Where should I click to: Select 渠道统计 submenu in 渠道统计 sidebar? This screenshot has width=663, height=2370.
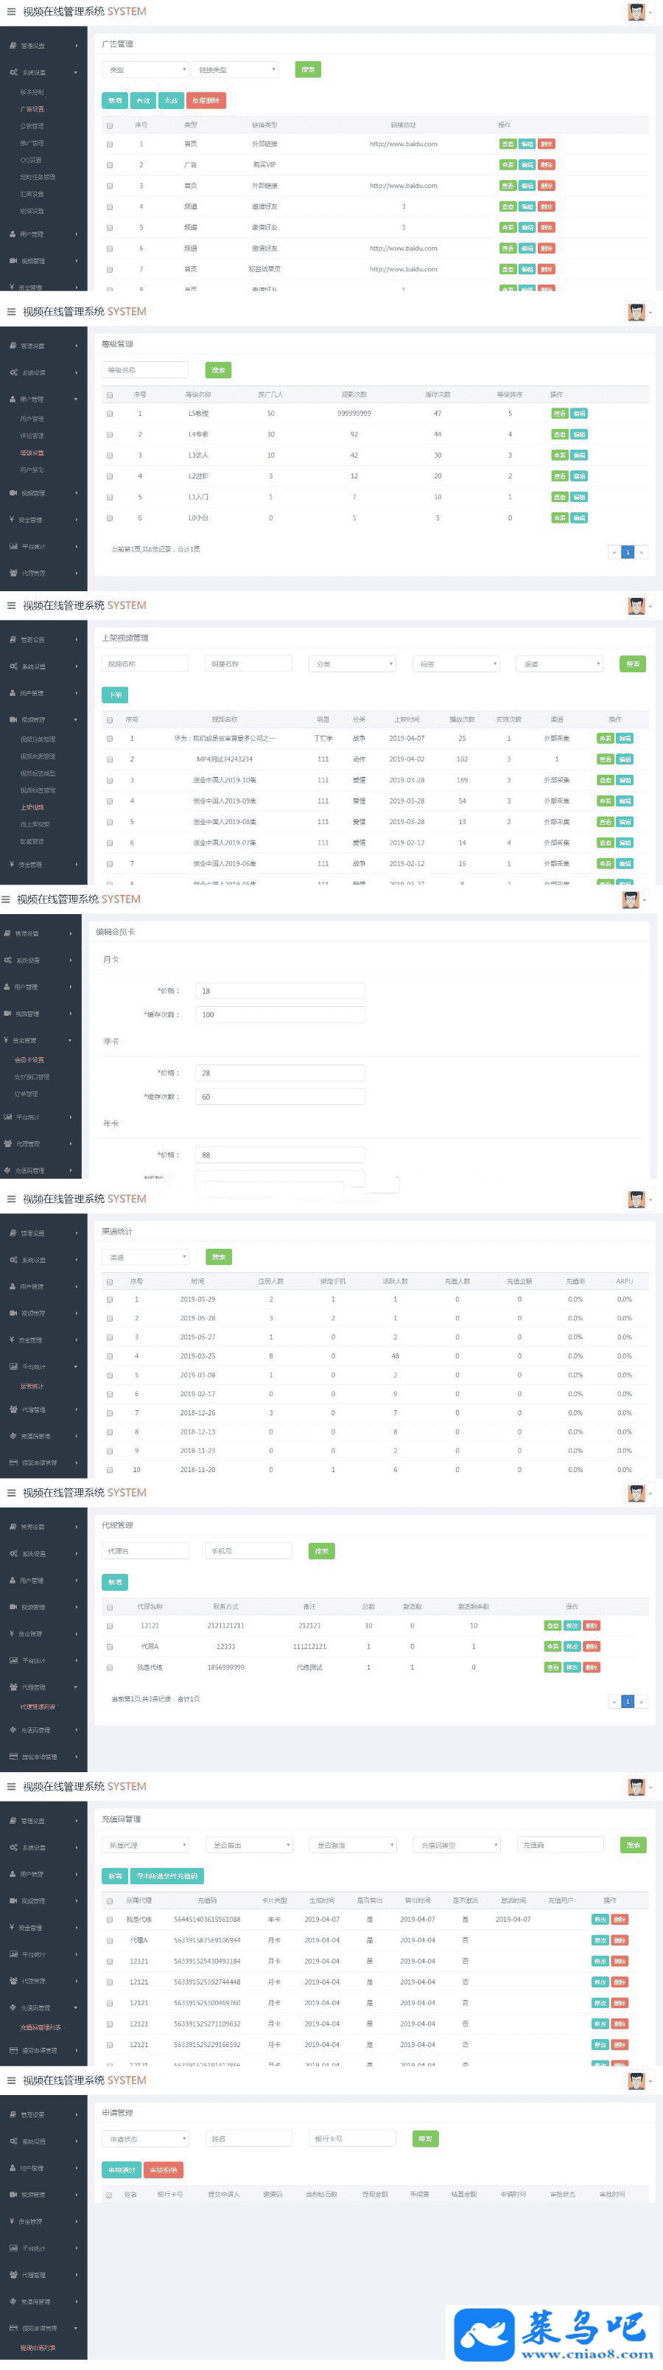[32, 1387]
